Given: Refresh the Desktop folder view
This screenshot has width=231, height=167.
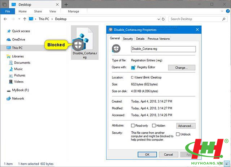Looking at the screenshot, I should point(163,19).
